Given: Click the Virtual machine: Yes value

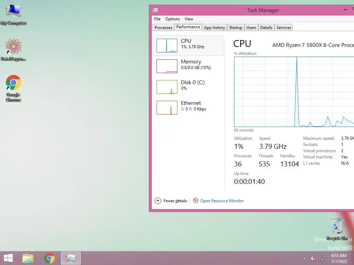Looking at the screenshot, I should 344,157.
